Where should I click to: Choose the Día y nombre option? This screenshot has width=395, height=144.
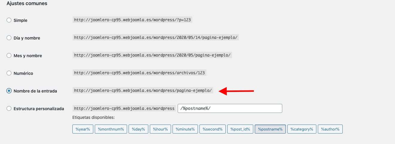pyautogui.click(x=9, y=38)
